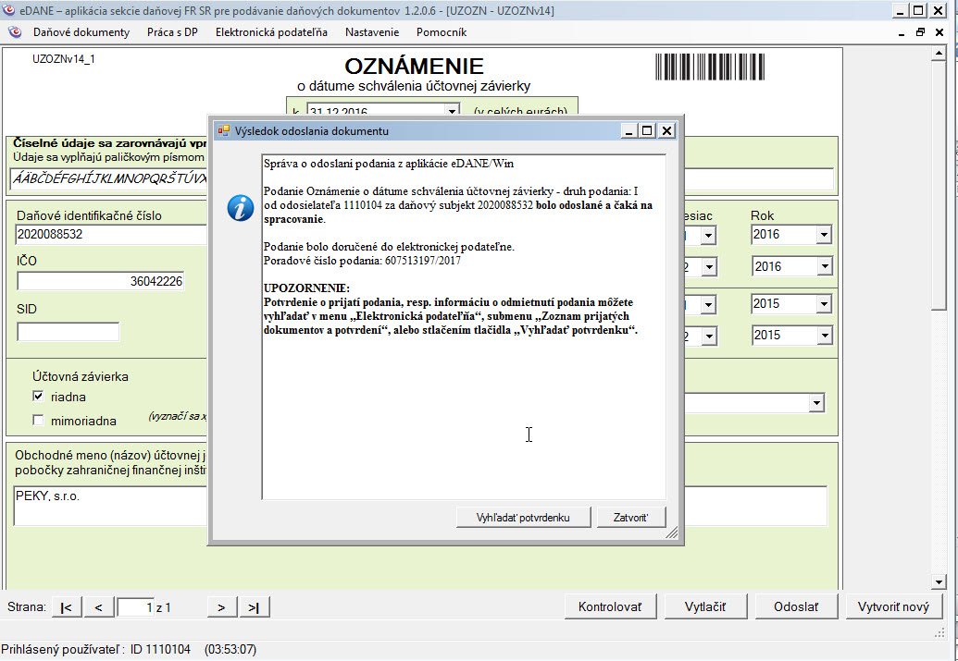Image resolution: width=958 pixels, height=661 pixels.
Task: Go to first page with |< button
Action: (x=67, y=607)
